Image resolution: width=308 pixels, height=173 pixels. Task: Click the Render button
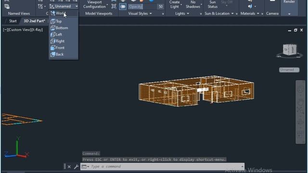coord(289,2)
